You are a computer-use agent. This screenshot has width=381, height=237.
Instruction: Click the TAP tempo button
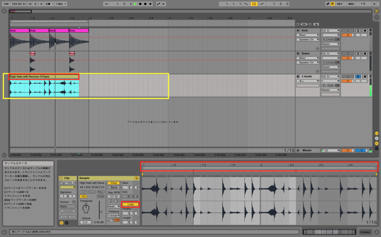click(6, 4)
